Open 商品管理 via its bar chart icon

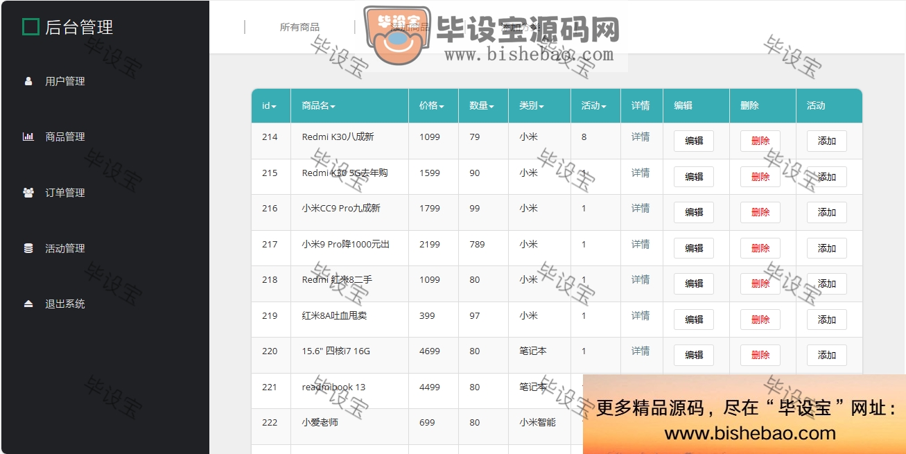click(x=28, y=137)
